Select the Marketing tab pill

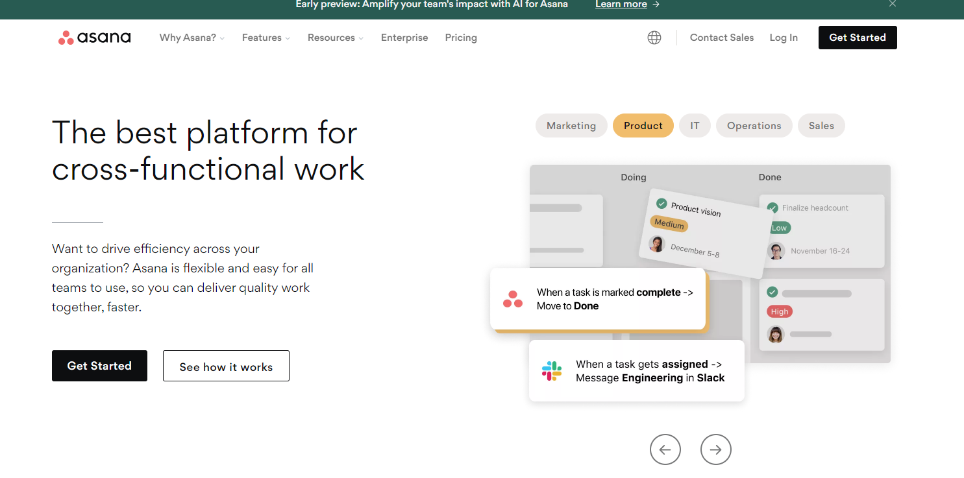click(571, 126)
